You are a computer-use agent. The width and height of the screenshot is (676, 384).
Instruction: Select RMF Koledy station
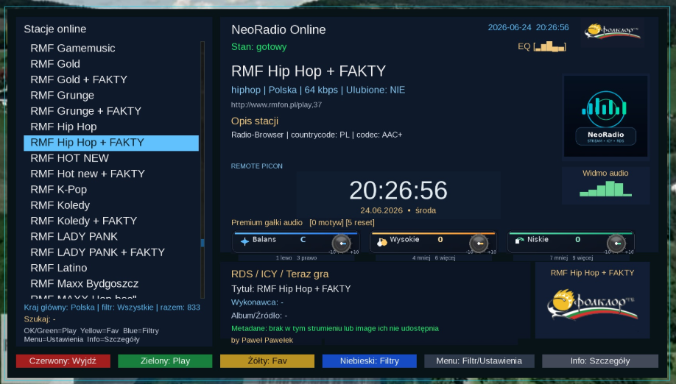(x=111, y=205)
